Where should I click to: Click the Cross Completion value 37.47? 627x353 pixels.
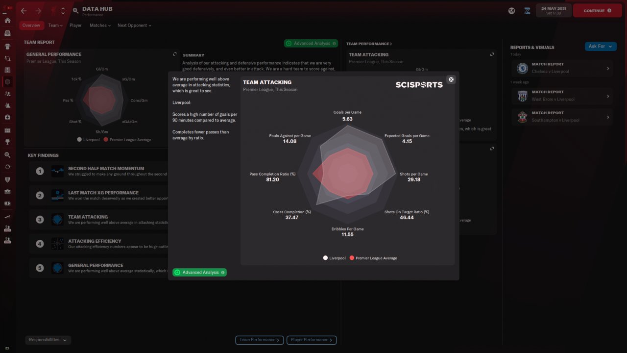tap(292, 218)
